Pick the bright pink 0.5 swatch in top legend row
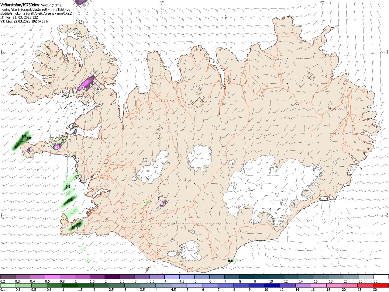389x292 pixels. pos(52,277)
